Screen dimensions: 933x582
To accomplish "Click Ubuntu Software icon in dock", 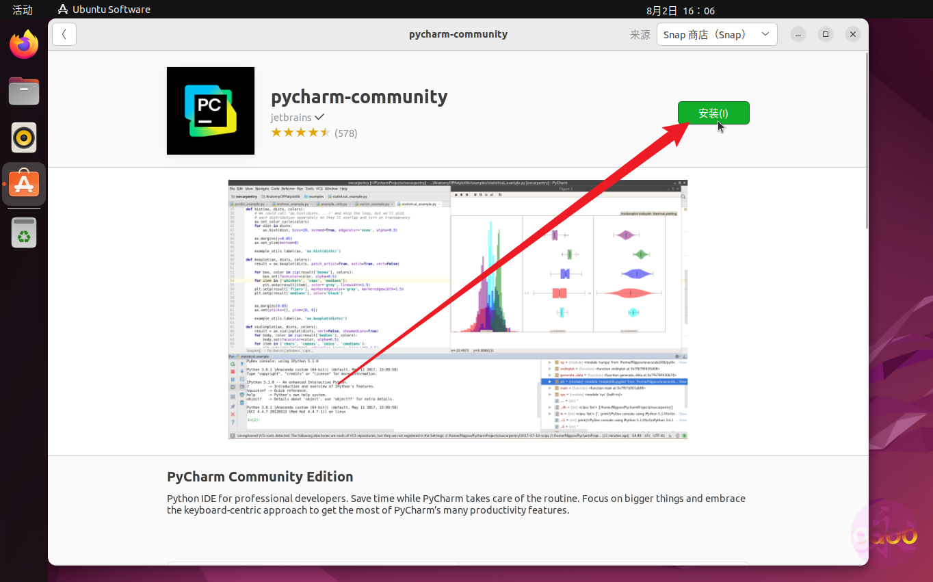I will click(24, 184).
